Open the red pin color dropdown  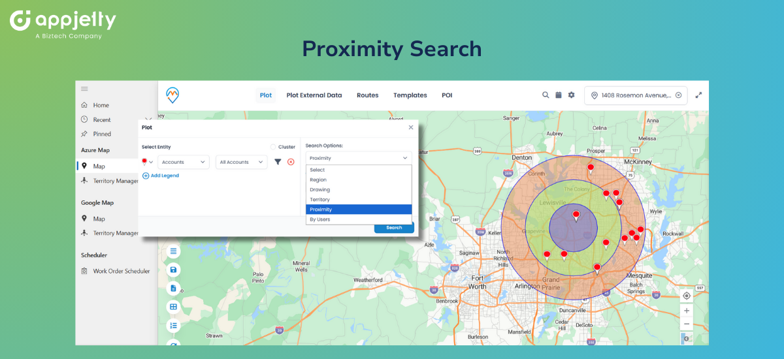148,162
